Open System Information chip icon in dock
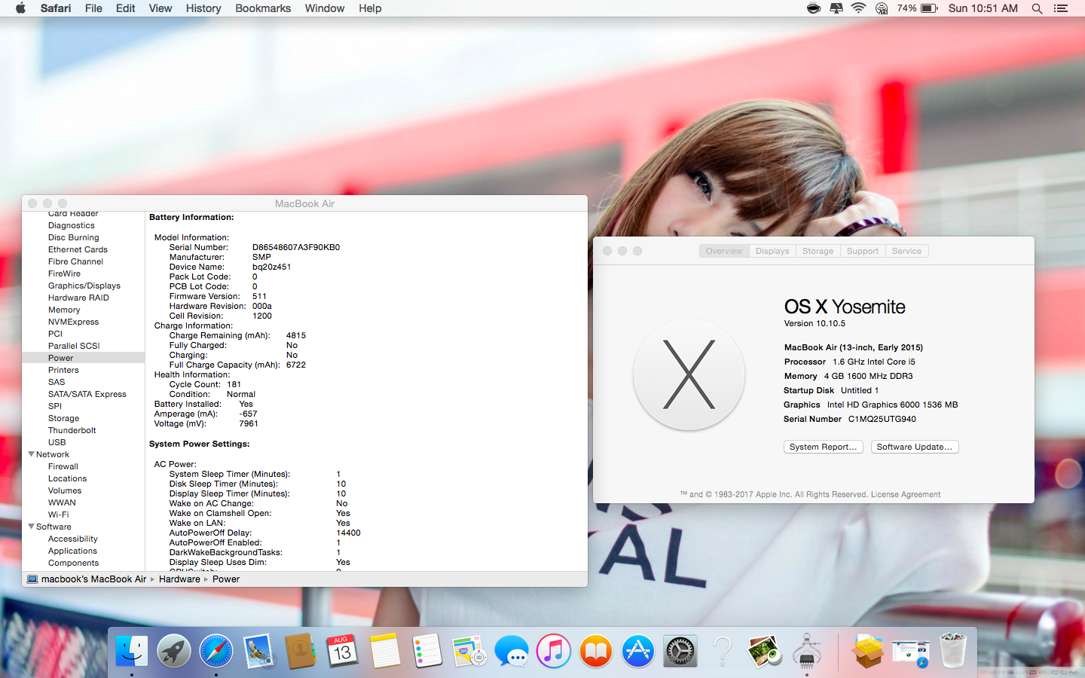The height and width of the screenshot is (678, 1085). [x=807, y=651]
